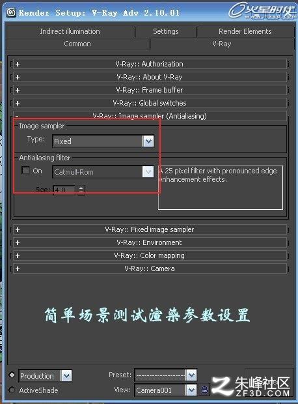The height and width of the screenshot is (404, 298).
Task: Switch to the Render Elements tab
Action: tap(245, 31)
